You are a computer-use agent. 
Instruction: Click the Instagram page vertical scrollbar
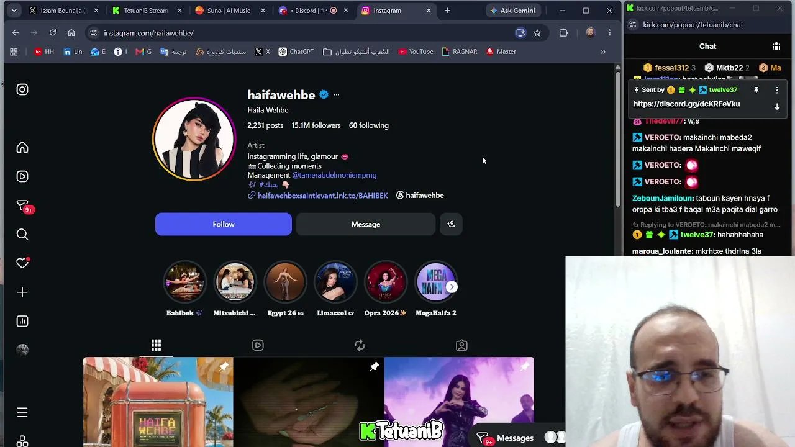(617, 140)
